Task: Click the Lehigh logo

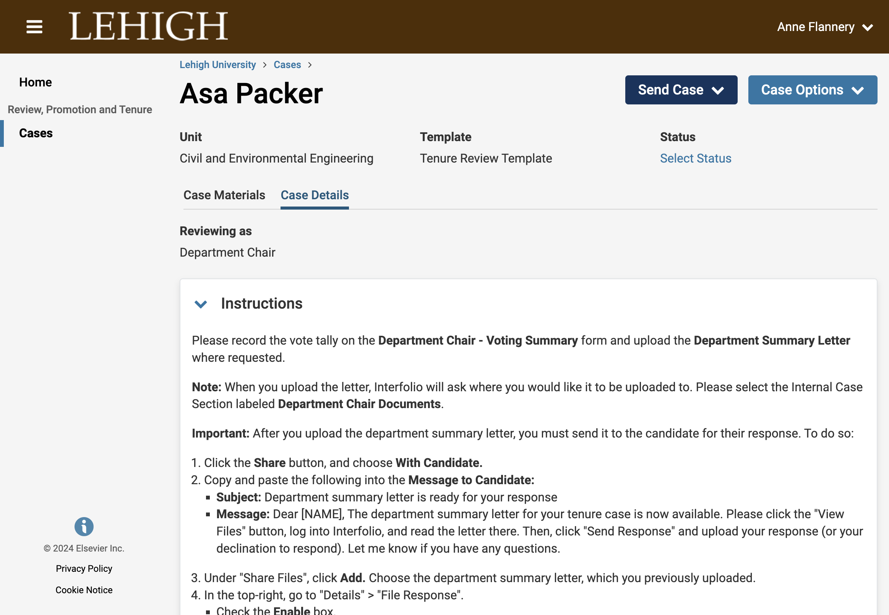Action: [x=148, y=26]
